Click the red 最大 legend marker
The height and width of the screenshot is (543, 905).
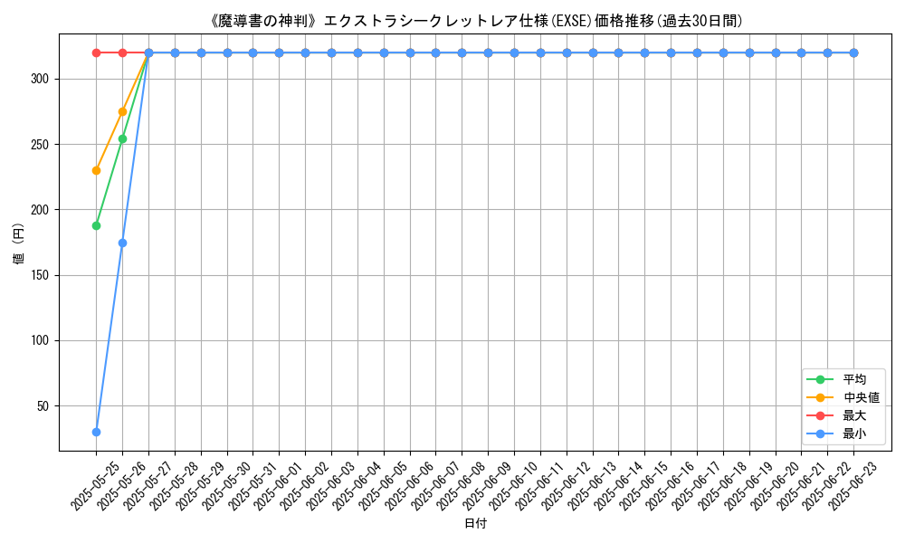[820, 415]
